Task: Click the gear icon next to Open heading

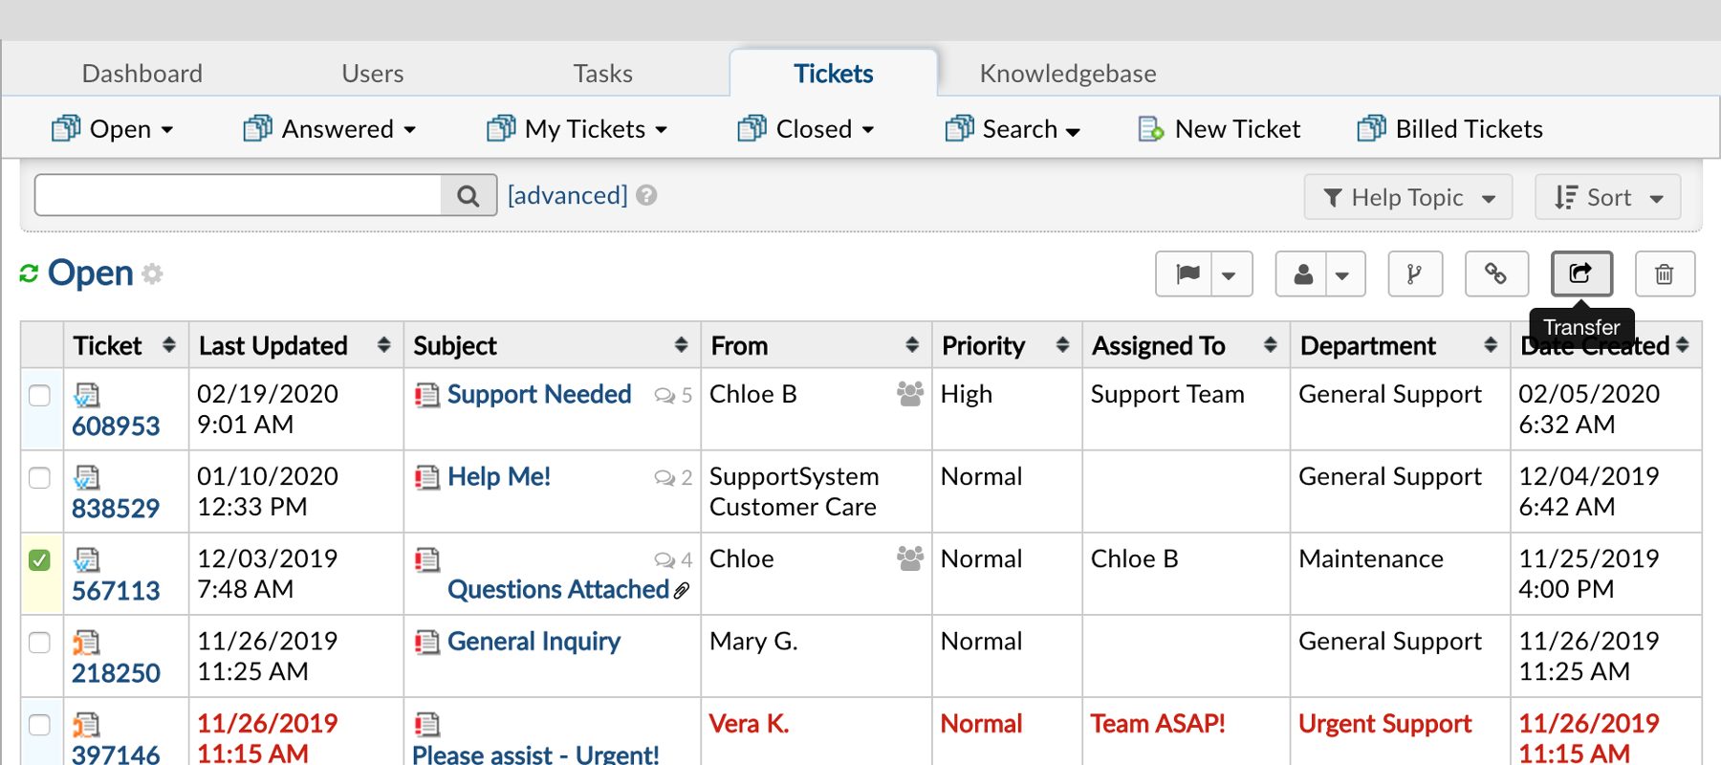Action: [x=152, y=274]
